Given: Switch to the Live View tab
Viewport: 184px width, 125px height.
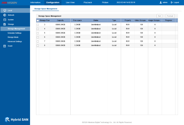Looking at the screenshot, I should coord(70,2).
